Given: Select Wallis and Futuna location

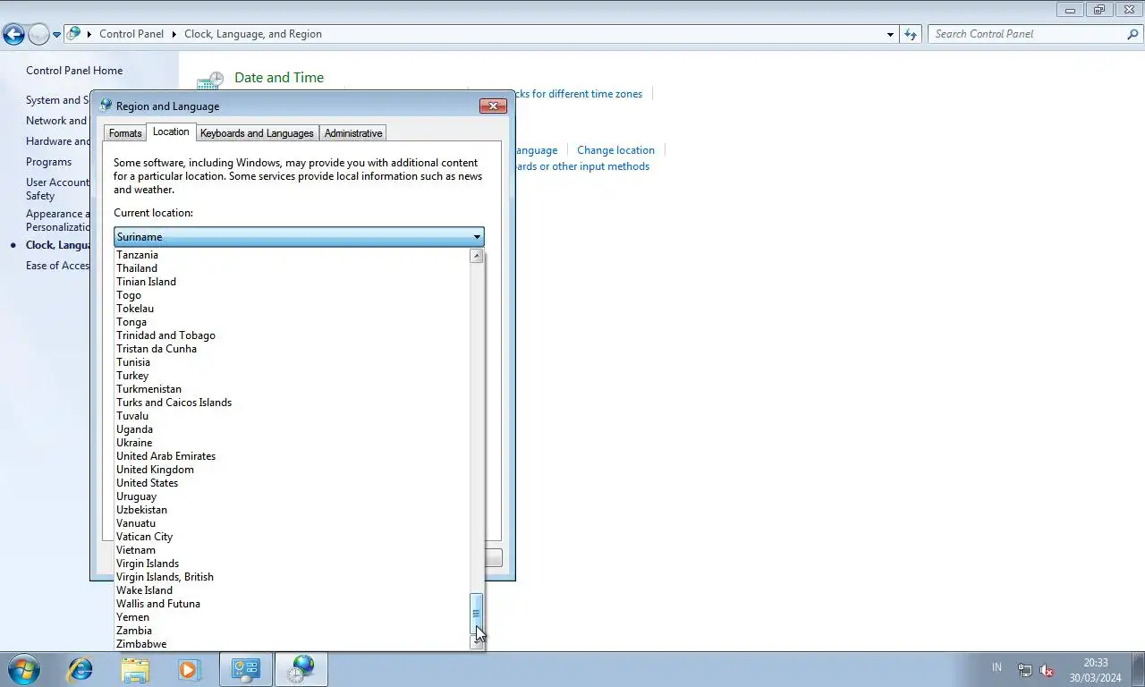Looking at the screenshot, I should pos(293,604).
